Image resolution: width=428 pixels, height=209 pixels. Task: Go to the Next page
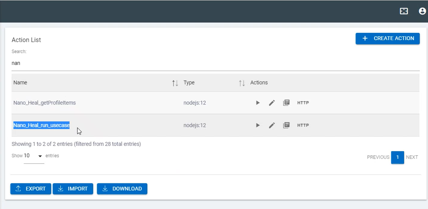click(412, 157)
